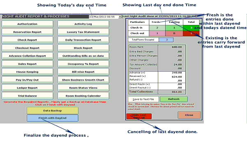Open the Checkout Report
Image resolution: width=247 pixels, height=151 pixels.
pos(28,48)
